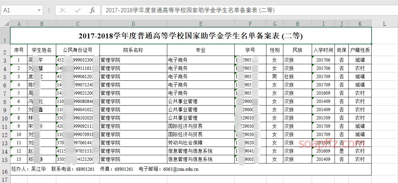Select column I header

[323, 23]
